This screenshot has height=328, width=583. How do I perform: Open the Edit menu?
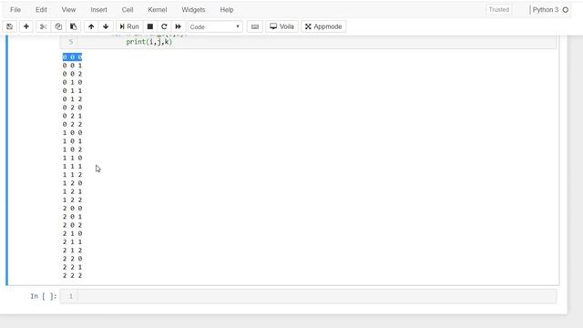click(x=41, y=10)
